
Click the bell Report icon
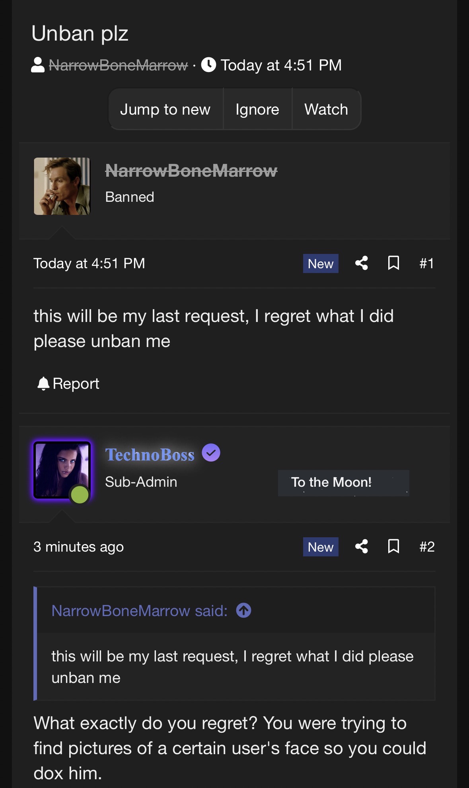pyautogui.click(x=43, y=384)
